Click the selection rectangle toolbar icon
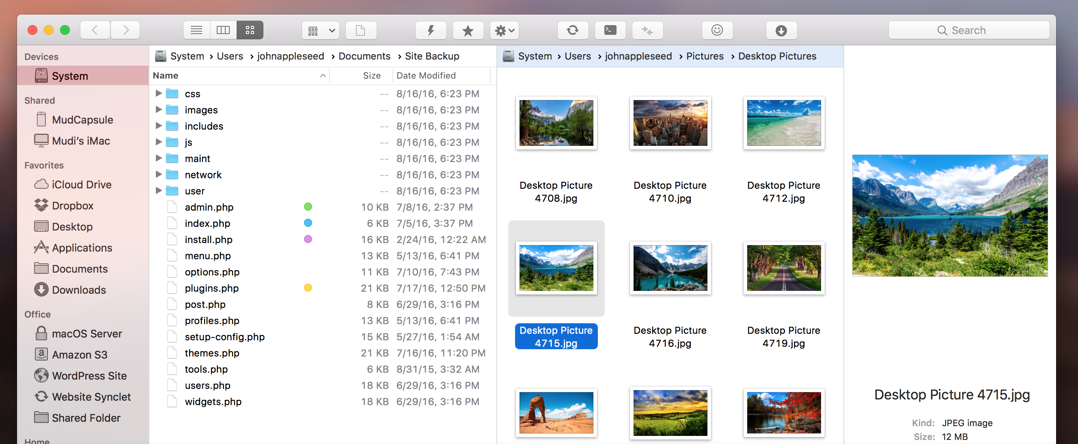 [360, 30]
